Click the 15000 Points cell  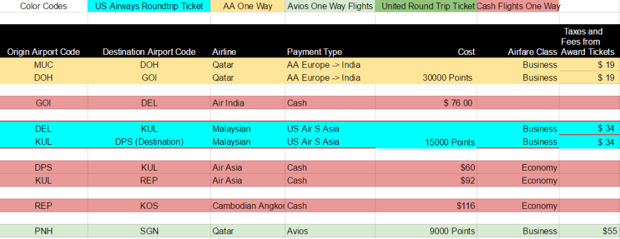tap(426, 142)
